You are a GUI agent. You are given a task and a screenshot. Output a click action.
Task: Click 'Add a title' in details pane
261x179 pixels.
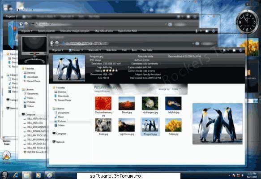coord(148,57)
